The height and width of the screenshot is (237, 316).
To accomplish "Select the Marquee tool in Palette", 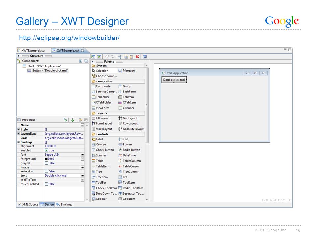I will [x=126, y=71].
